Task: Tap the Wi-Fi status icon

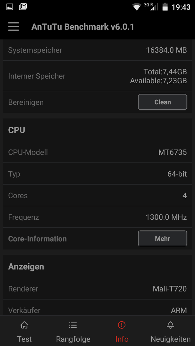Action: (137, 7)
